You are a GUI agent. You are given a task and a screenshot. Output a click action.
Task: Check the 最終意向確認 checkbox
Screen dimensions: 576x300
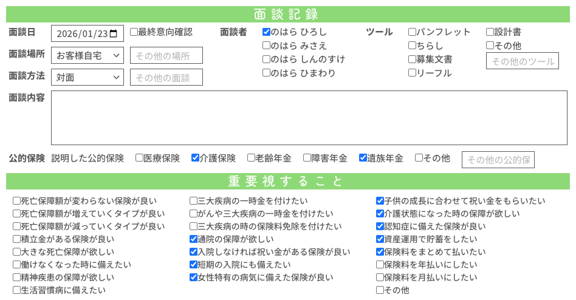[x=134, y=32]
